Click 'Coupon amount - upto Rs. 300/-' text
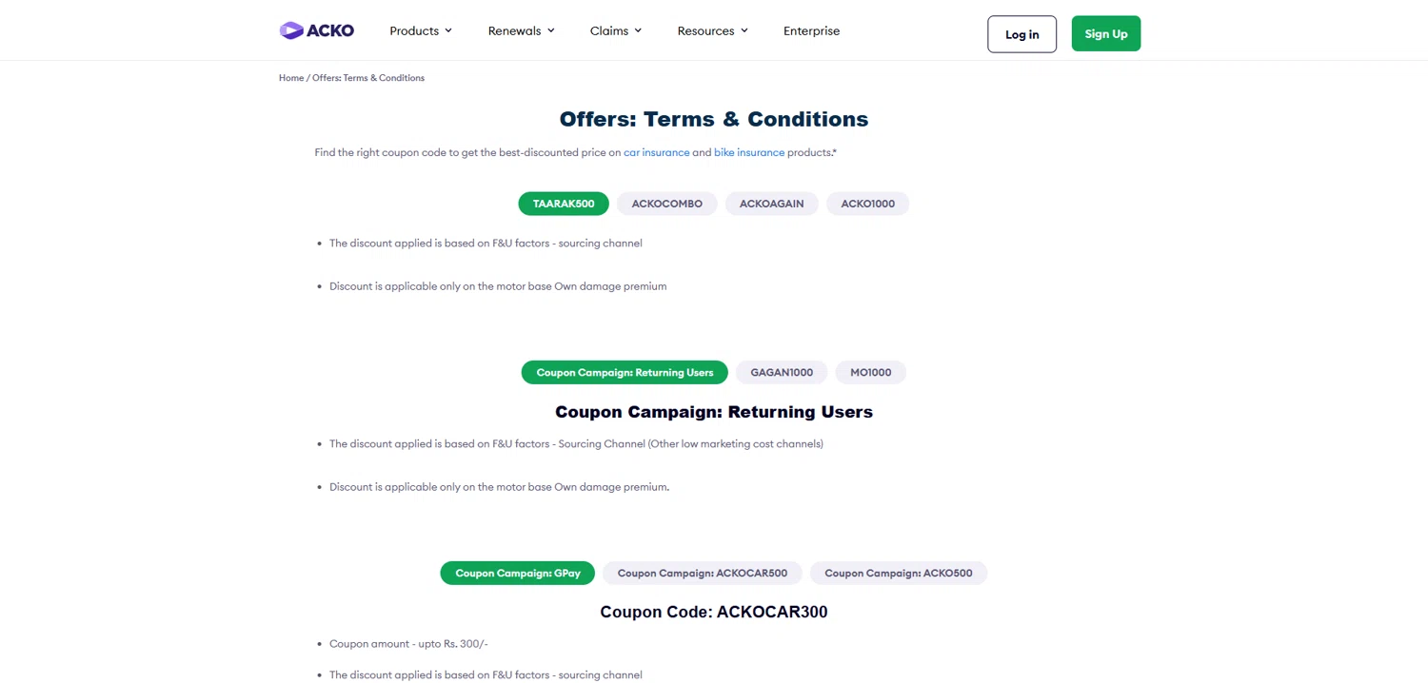Image resolution: width=1428 pixels, height=683 pixels. [x=408, y=644]
